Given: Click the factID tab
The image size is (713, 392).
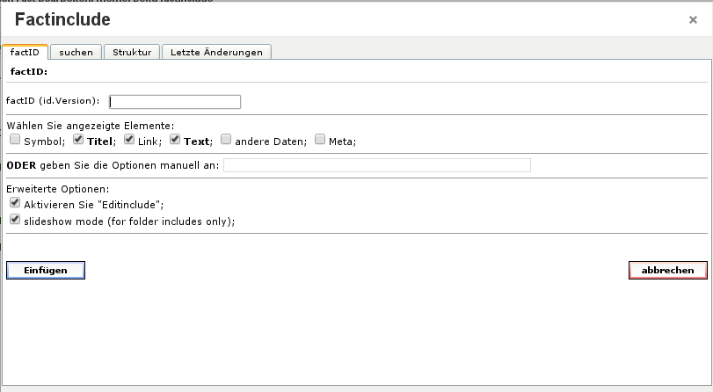Looking at the screenshot, I should point(25,52).
